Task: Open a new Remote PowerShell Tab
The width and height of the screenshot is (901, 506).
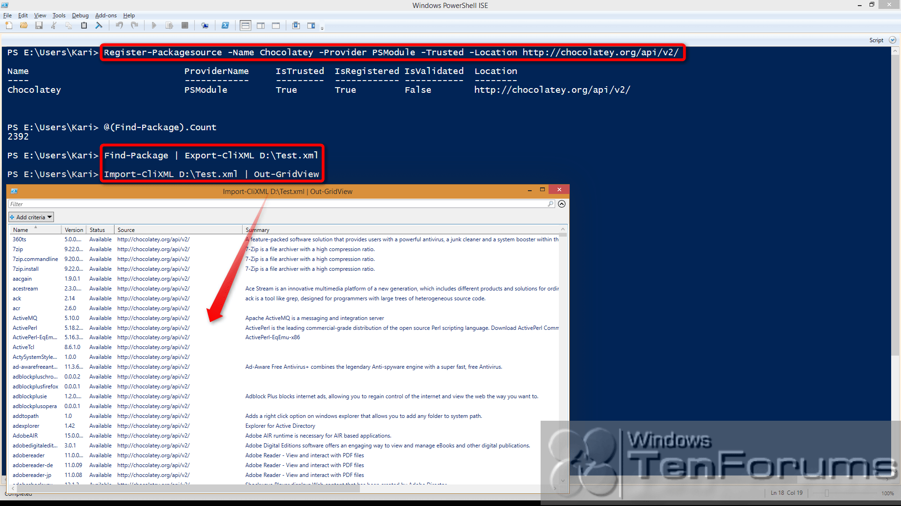Action: pos(205,25)
